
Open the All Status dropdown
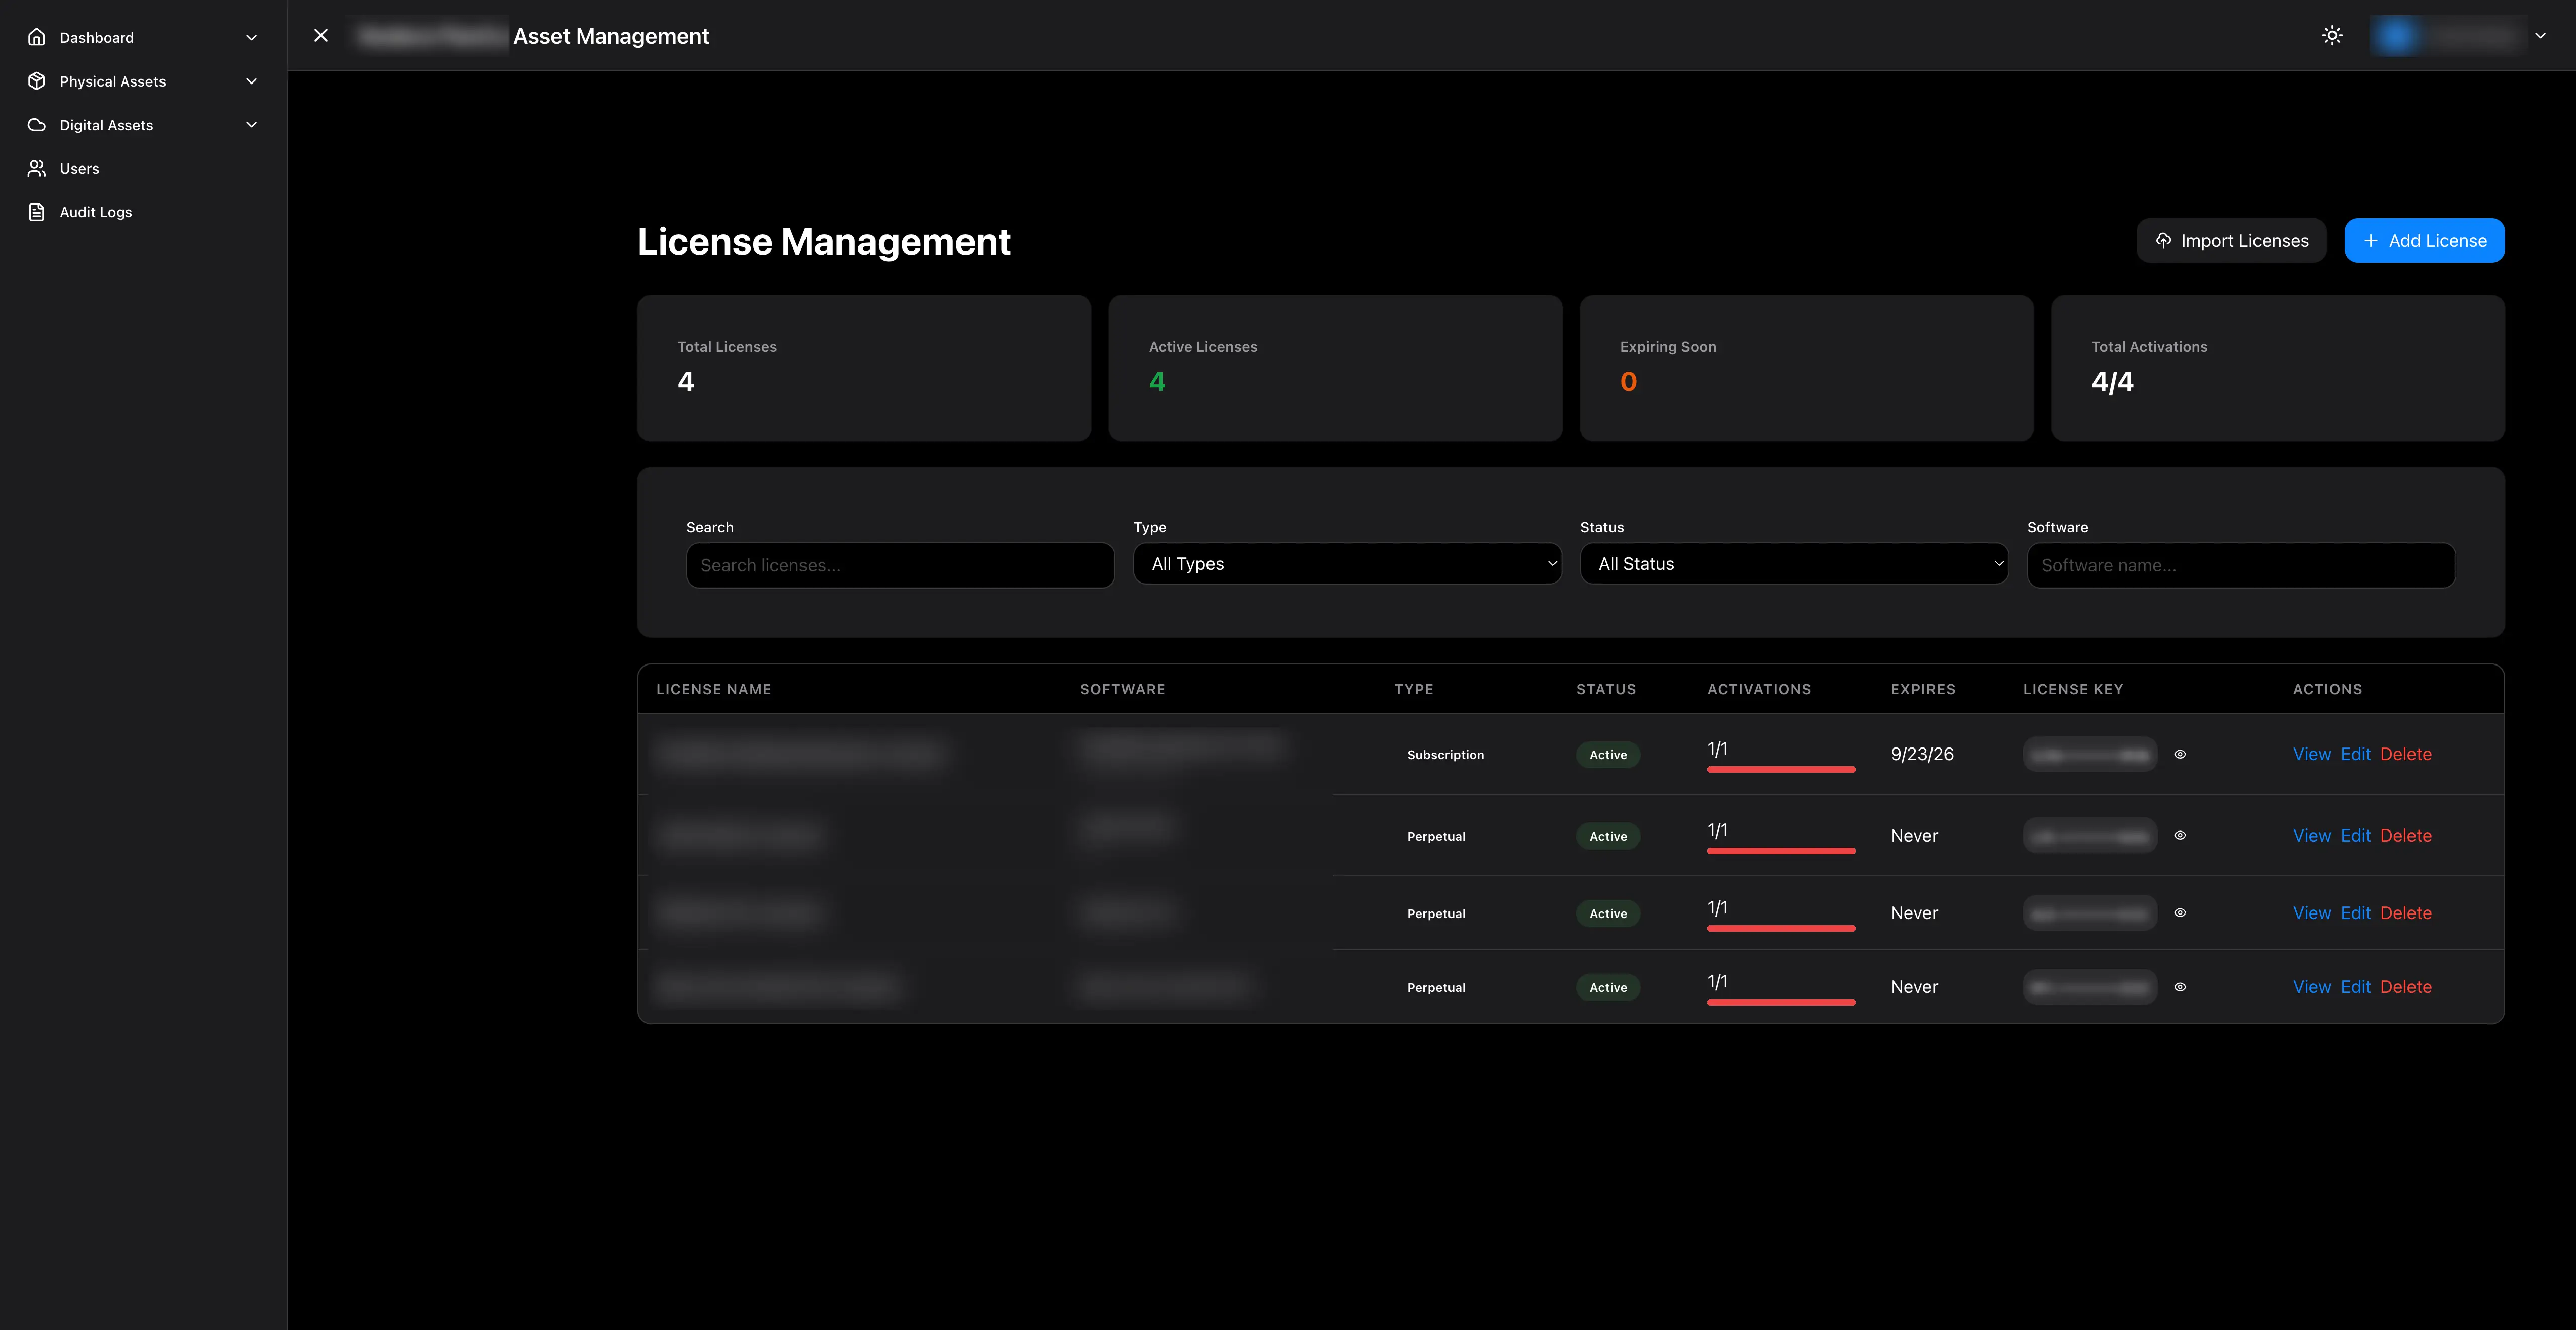point(1794,564)
